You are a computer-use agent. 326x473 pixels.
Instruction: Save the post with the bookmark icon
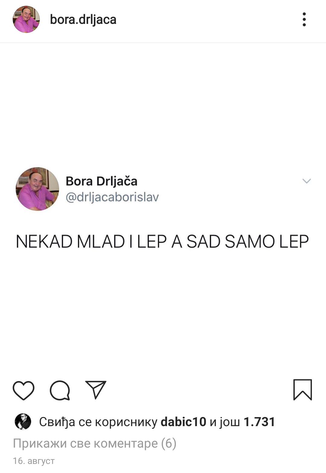point(302,390)
